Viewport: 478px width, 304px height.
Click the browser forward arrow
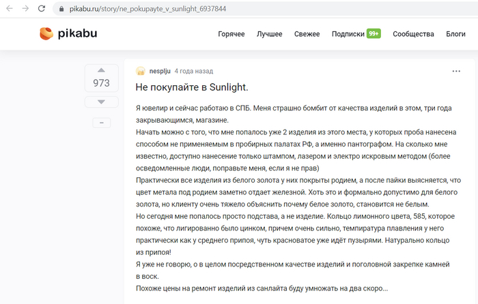[x=25, y=9]
